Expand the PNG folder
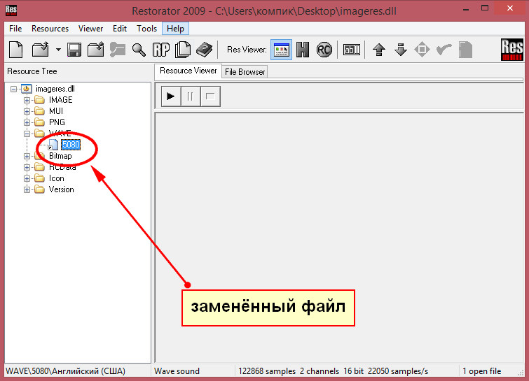 (27, 122)
